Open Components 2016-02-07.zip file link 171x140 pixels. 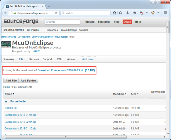point(20,122)
